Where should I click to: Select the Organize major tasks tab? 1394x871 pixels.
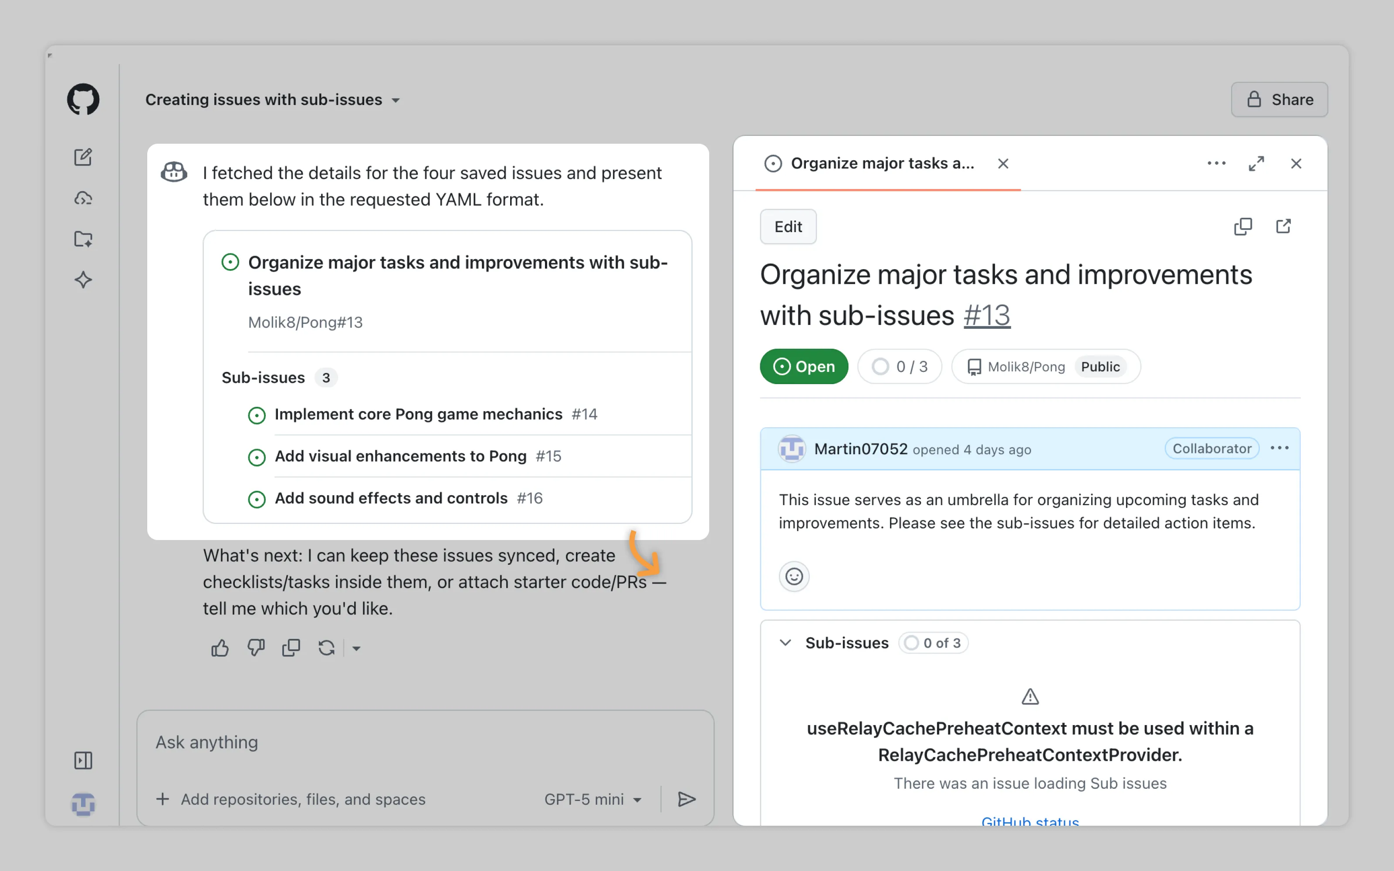pyautogui.click(x=881, y=164)
